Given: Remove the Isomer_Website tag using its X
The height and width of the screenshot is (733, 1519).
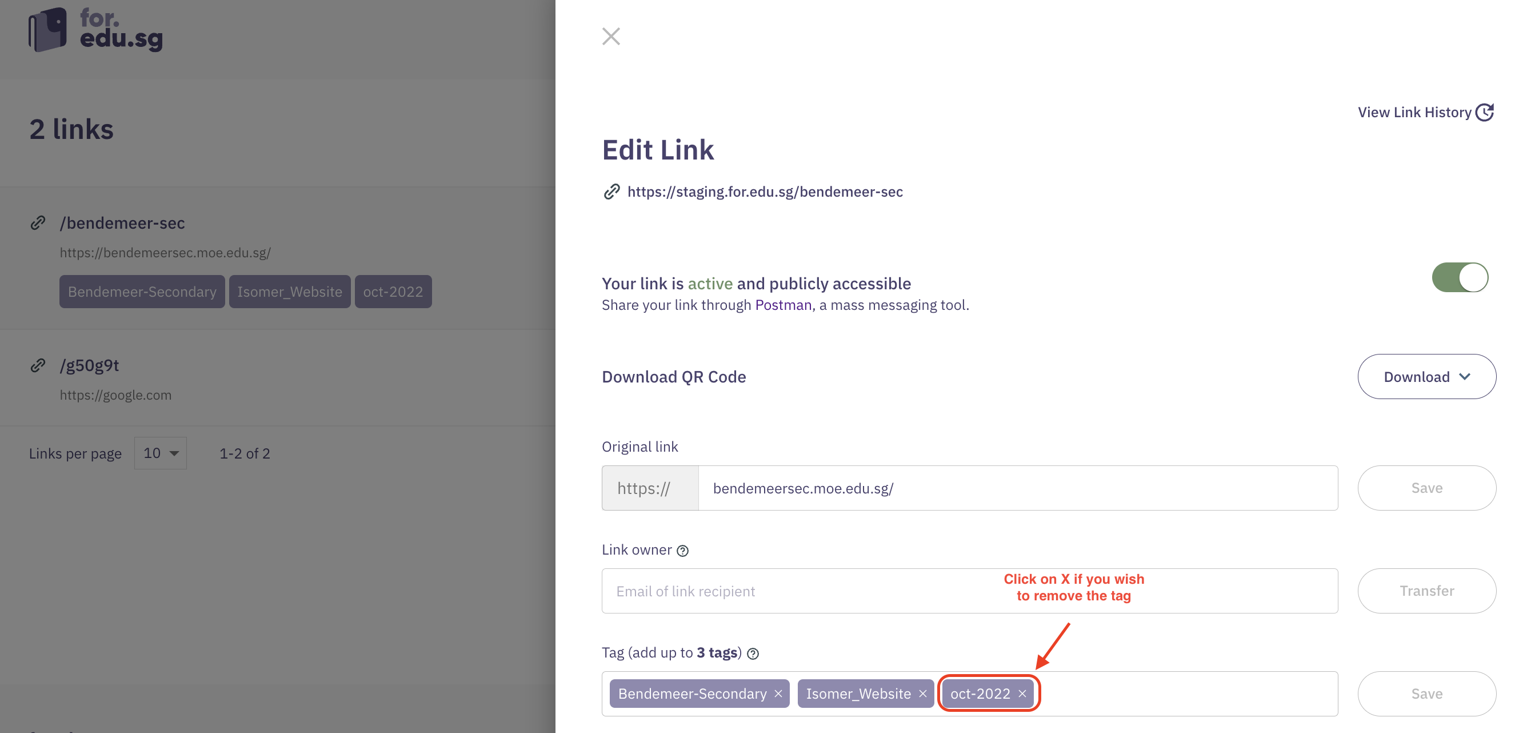Looking at the screenshot, I should 923,694.
